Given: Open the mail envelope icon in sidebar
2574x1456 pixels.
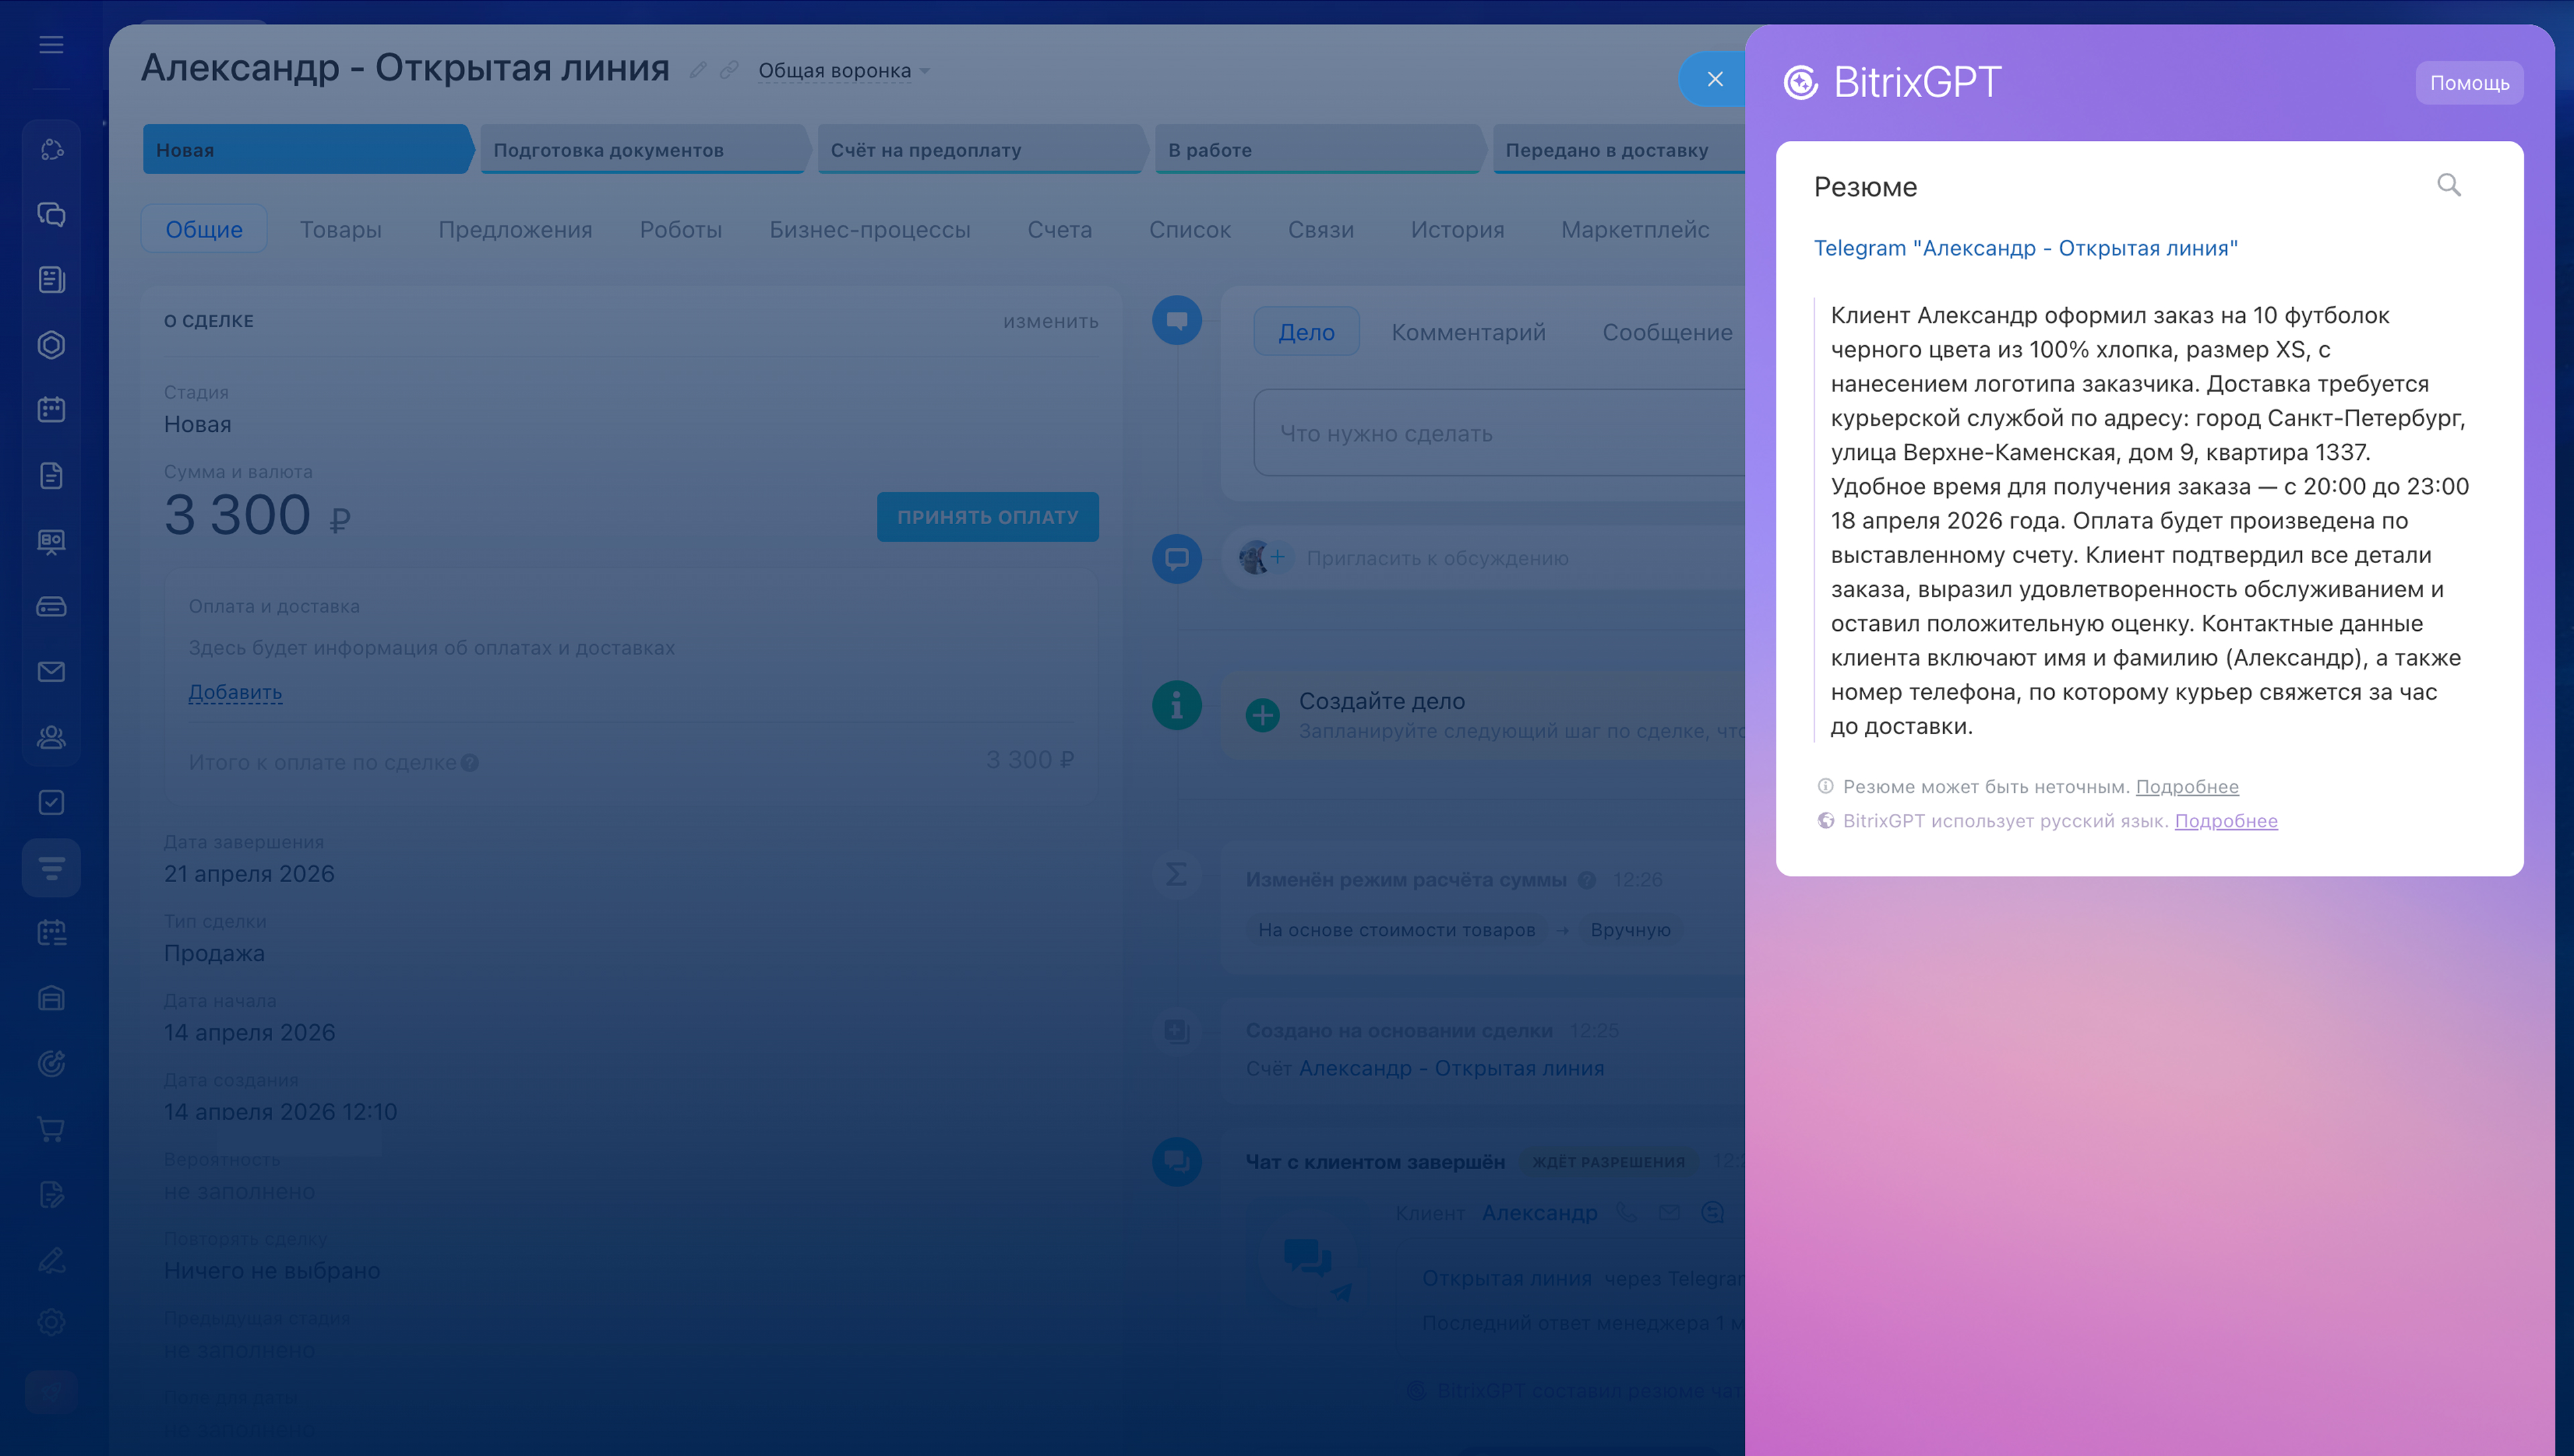Looking at the screenshot, I should [x=51, y=671].
